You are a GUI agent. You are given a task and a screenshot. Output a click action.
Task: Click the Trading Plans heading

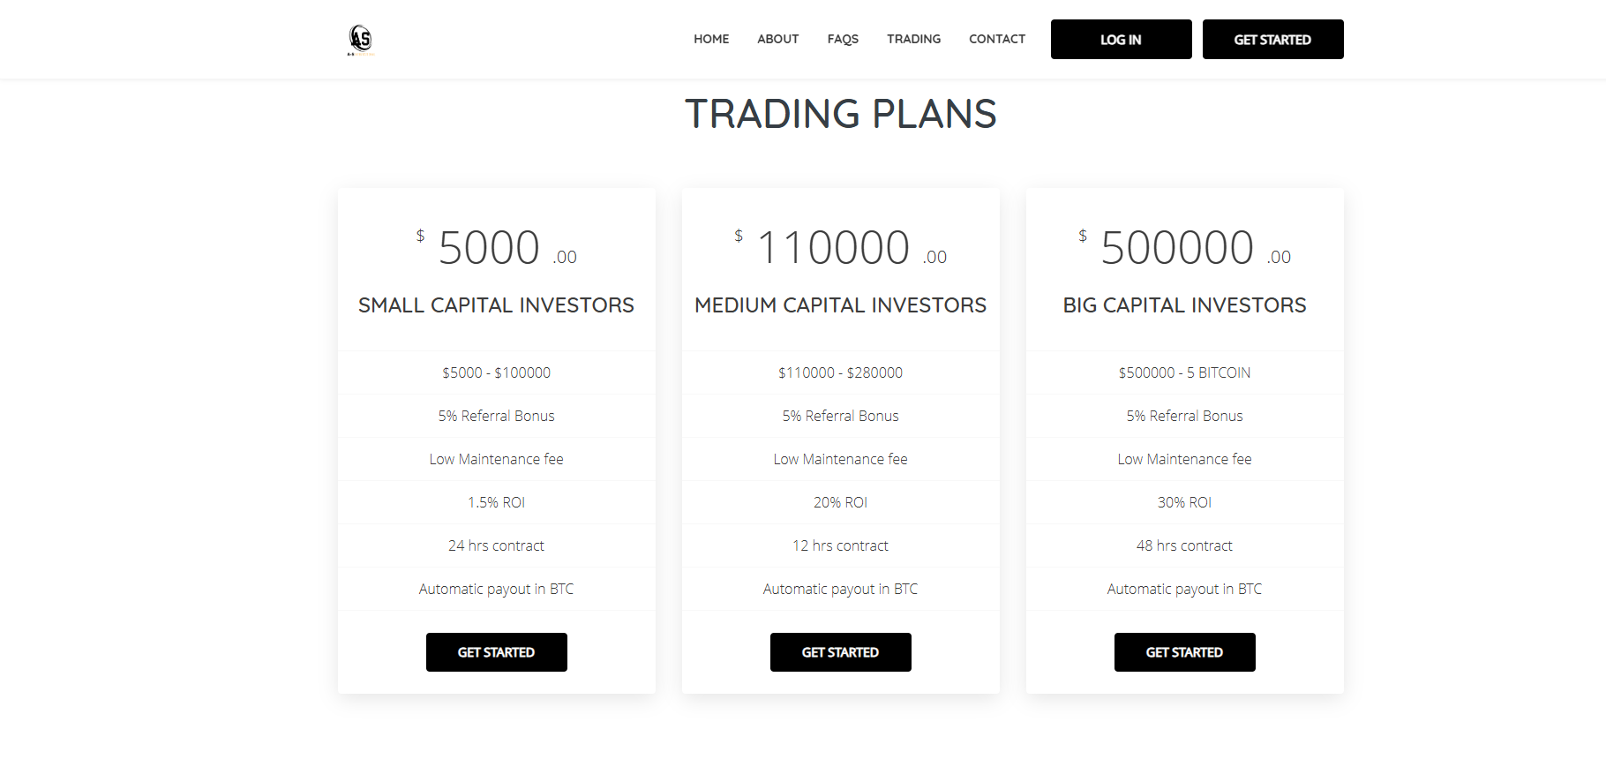840,114
